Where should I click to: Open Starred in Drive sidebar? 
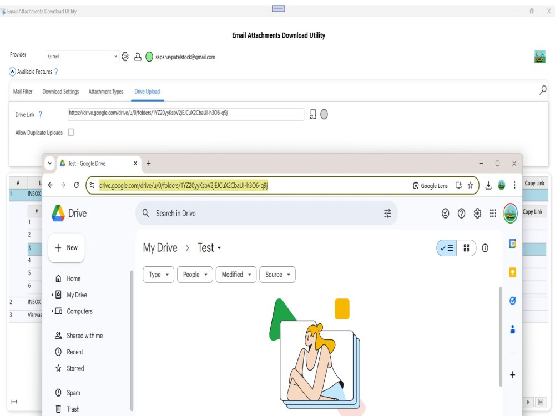tap(70, 368)
